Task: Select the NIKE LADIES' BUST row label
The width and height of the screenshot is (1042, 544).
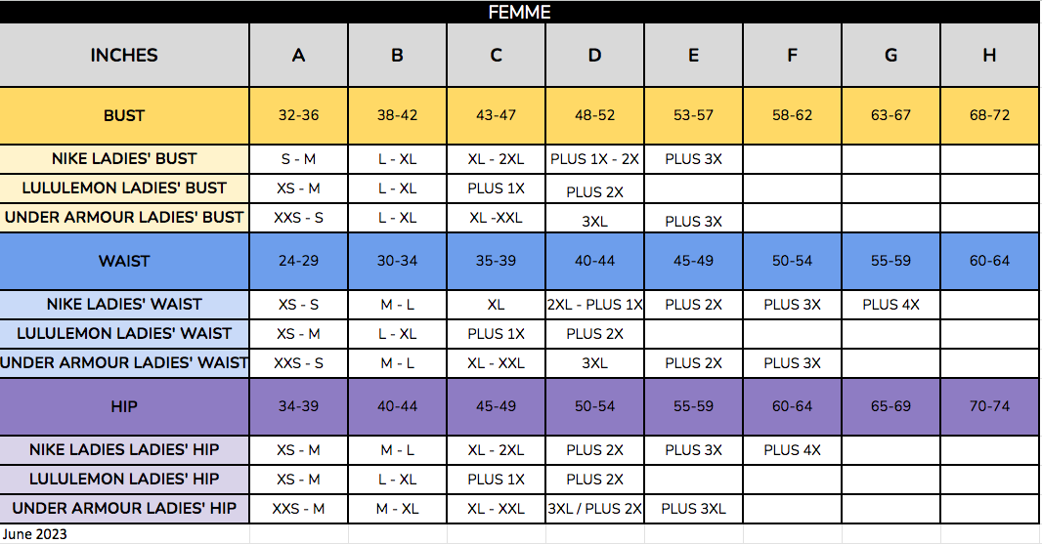Action: [124, 158]
